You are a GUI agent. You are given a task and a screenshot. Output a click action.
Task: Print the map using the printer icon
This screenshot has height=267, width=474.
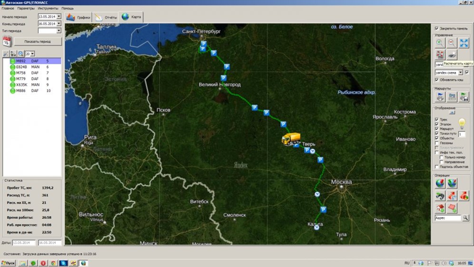[x=452, y=55]
